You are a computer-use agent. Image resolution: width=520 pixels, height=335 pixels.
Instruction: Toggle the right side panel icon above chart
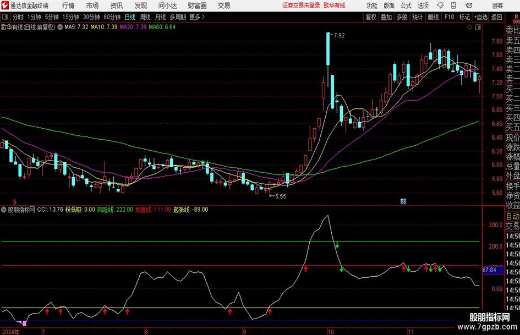pos(478,28)
